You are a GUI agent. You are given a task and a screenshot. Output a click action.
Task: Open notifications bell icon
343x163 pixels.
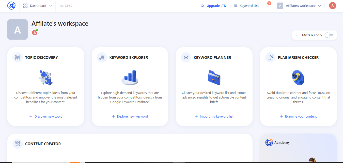(x=268, y=6)
